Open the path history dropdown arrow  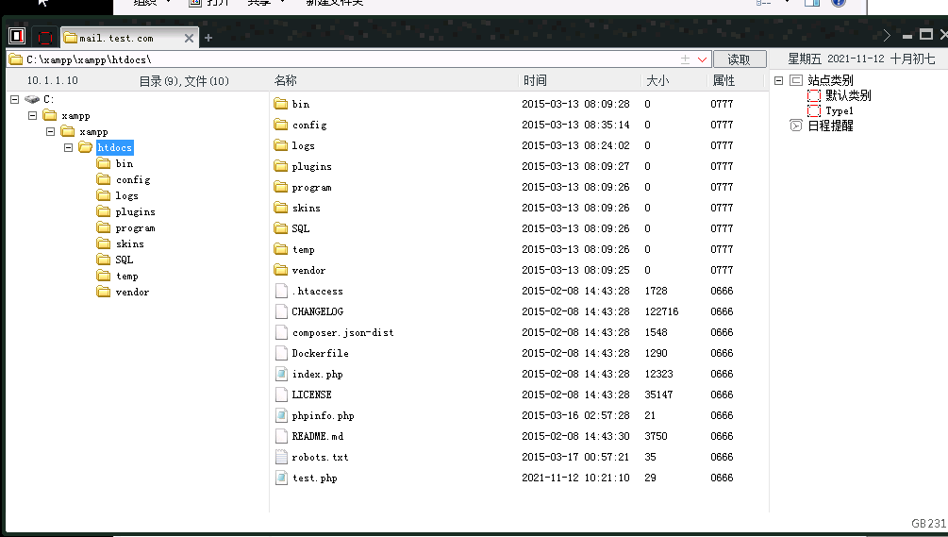702,59
